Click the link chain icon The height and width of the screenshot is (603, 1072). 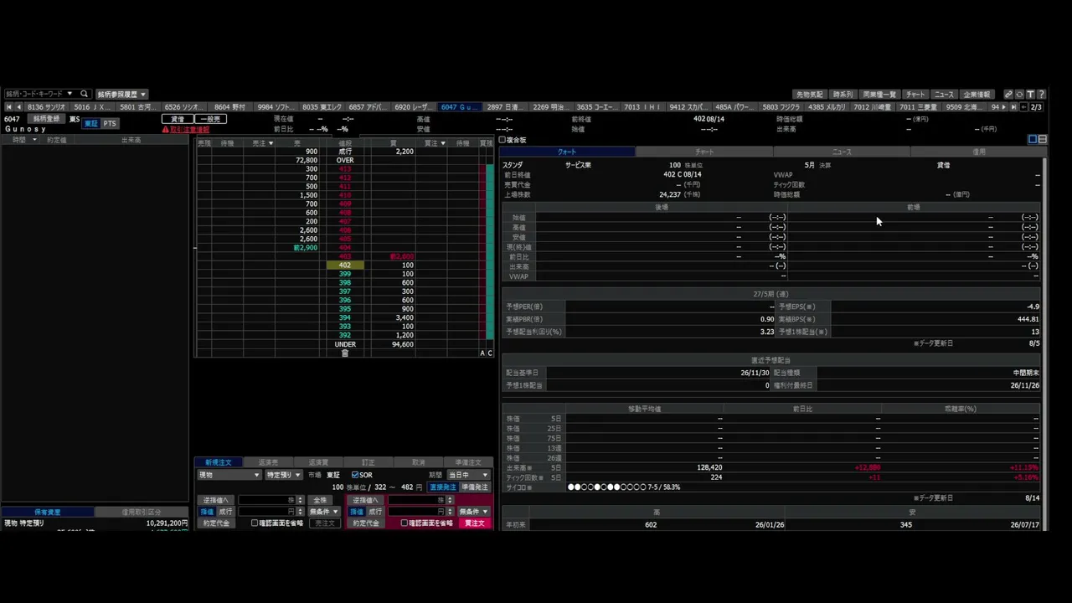[1008, 95]
